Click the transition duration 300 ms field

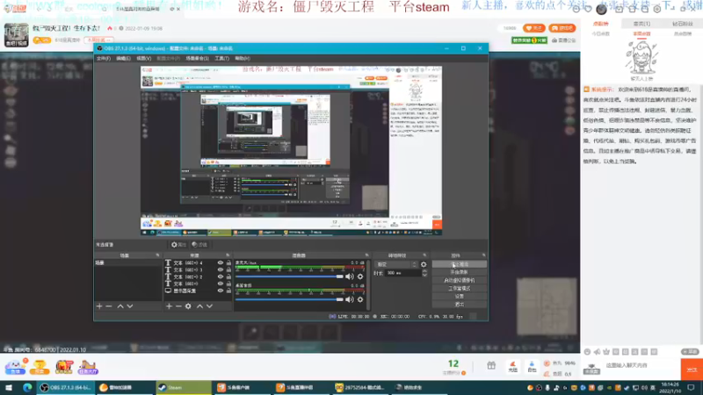click(x=403, y=273)
